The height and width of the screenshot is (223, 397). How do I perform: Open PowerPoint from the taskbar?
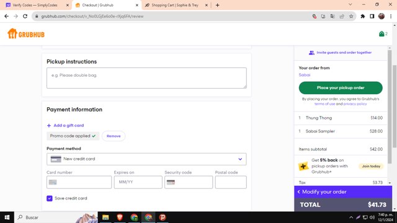(x=163, y=217)
